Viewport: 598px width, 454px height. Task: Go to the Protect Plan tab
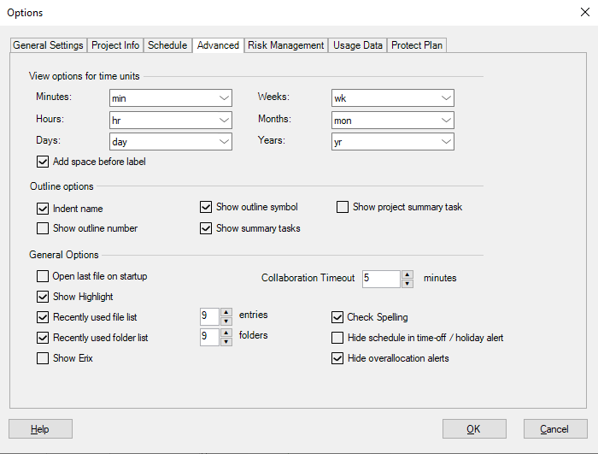click(417, 45)
